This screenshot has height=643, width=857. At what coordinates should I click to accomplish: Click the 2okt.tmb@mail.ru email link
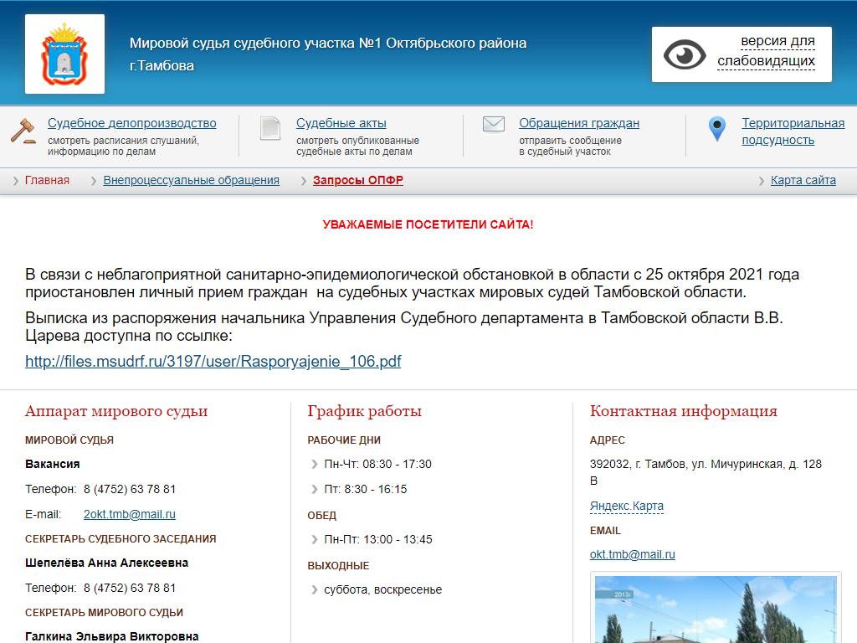click(129, 514)
